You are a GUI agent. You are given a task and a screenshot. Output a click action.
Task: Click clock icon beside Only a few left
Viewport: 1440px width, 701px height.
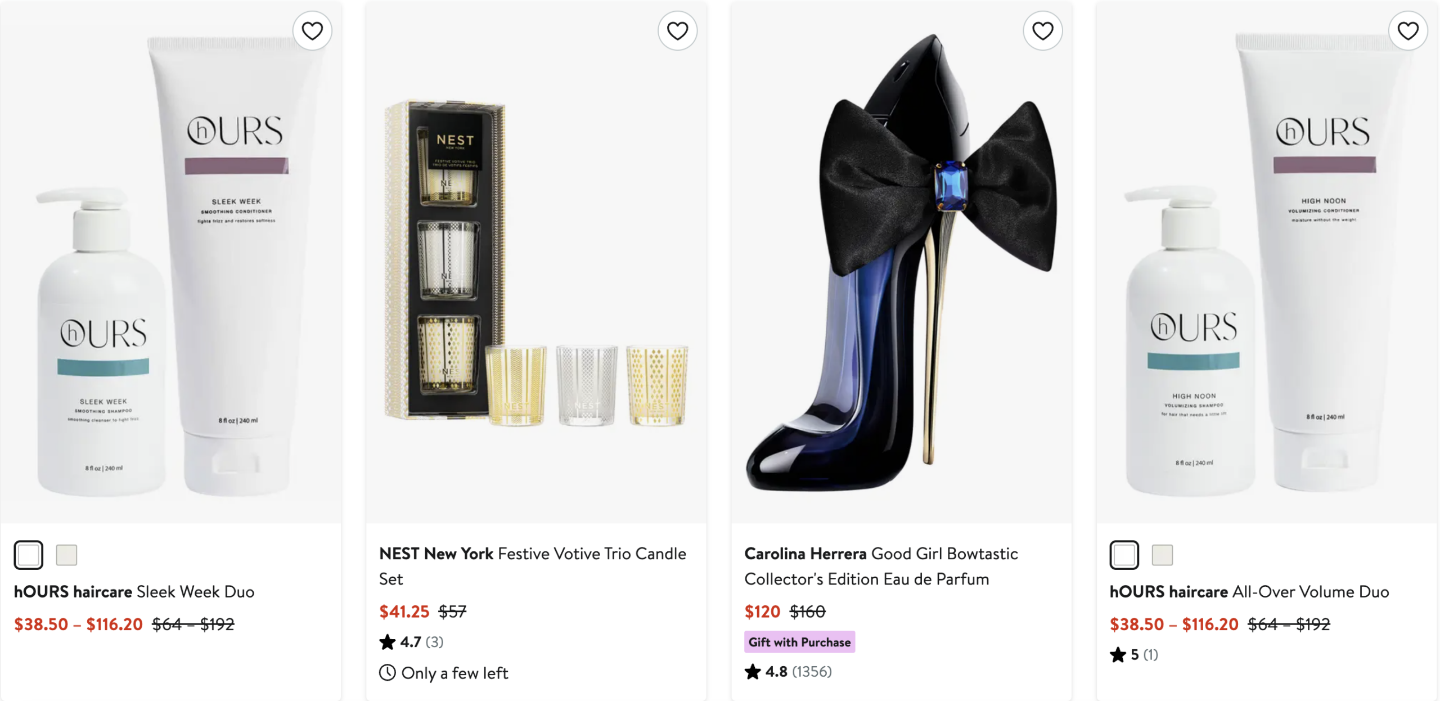tap(388, 673)
